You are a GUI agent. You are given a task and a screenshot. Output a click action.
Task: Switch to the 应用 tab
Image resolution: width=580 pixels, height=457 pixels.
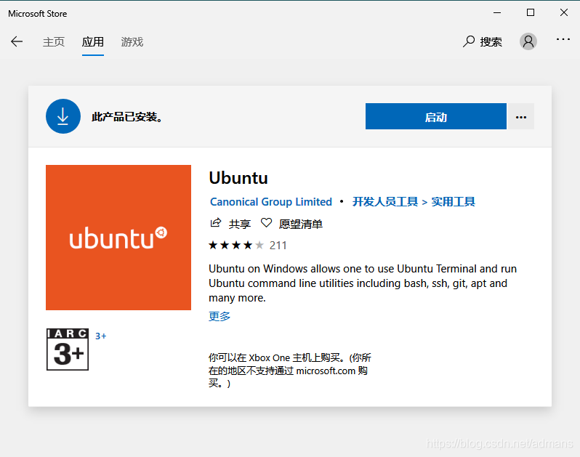click(x=93, y=42)
